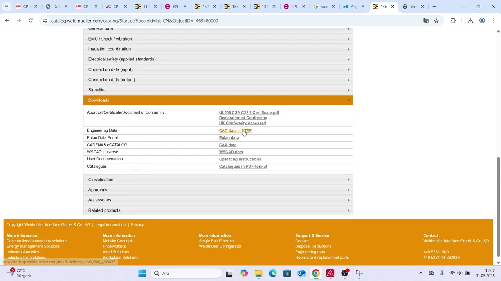Open the UK Conformity Assessed link
Viewport: 501px width, 281px height.
pyautogui.click(x=242, y=123)
